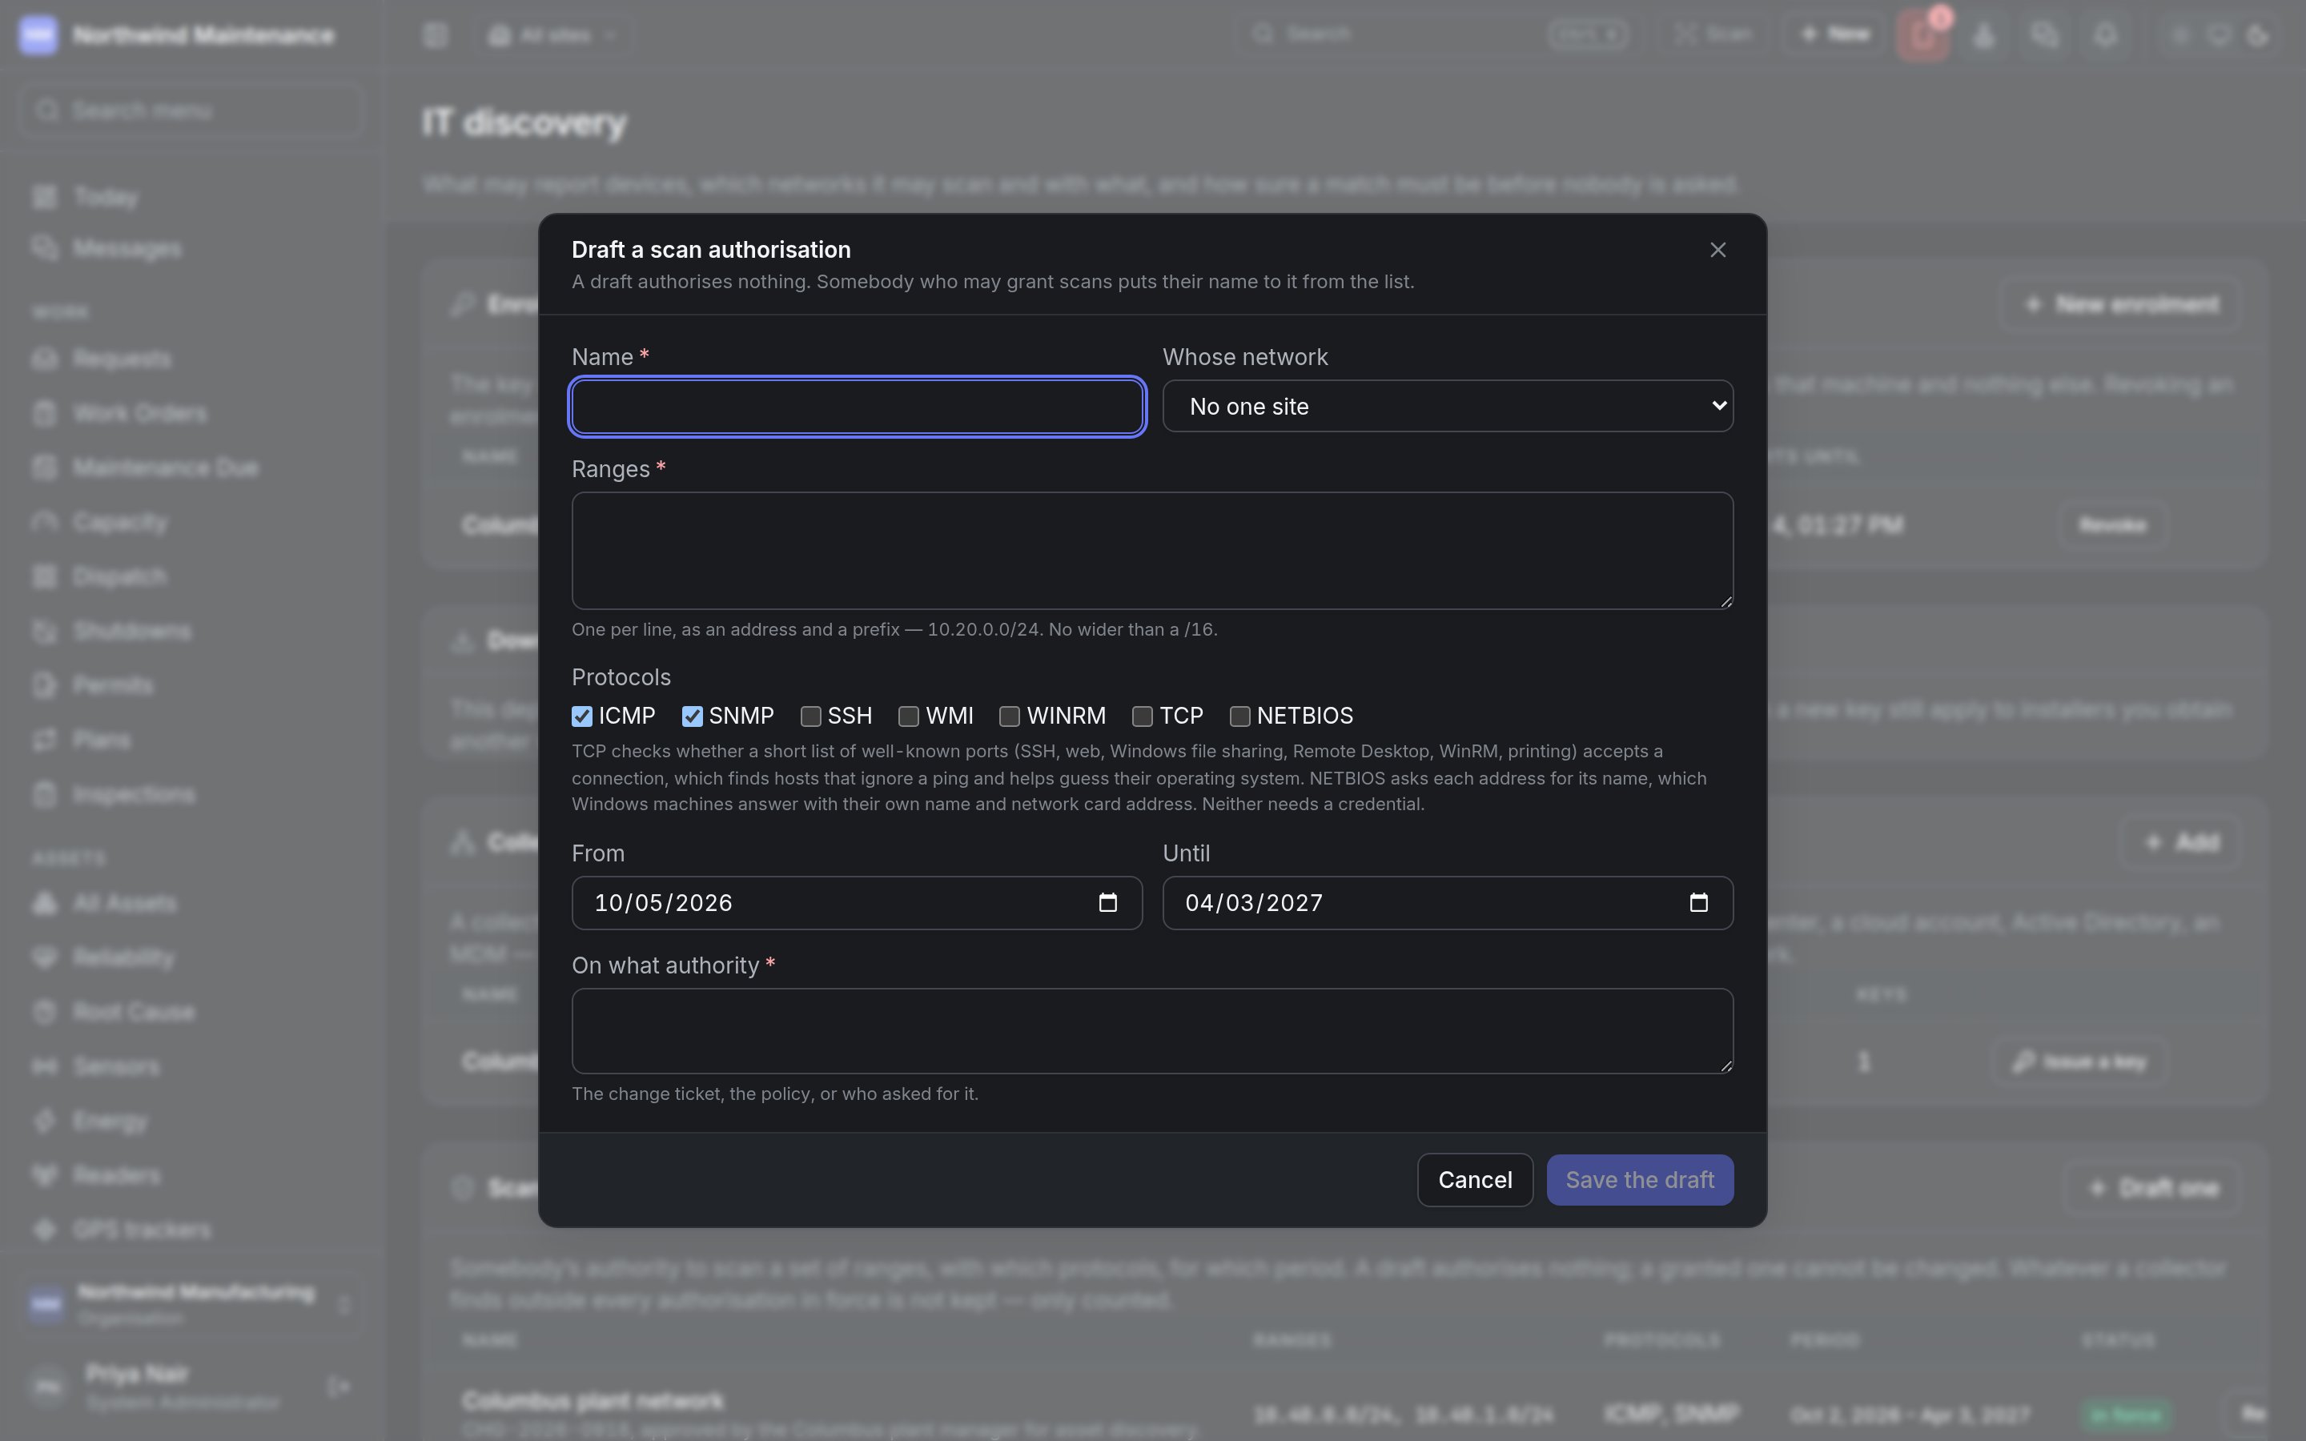2306x1441 pixels.
Task: Click the New button in top bar
Action: coord(1834,34)
